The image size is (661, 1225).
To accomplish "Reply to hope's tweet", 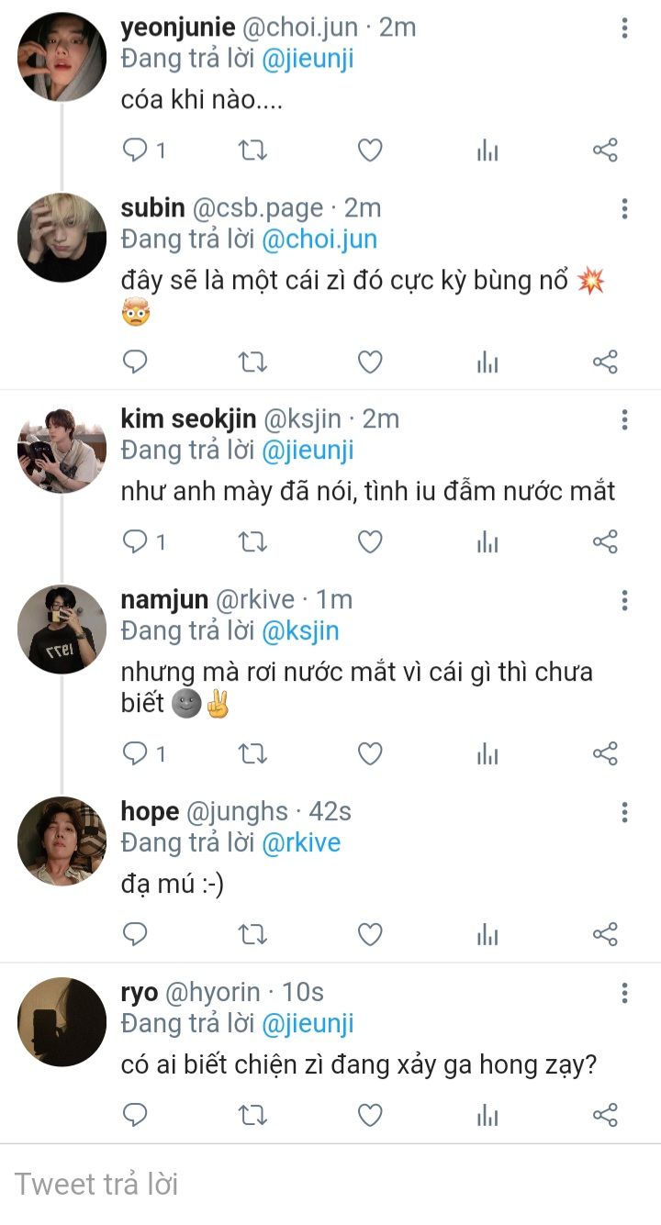I will pos(136,935).
